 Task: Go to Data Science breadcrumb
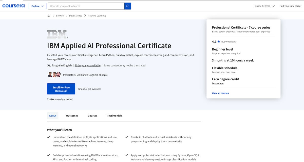coord(75,16)
